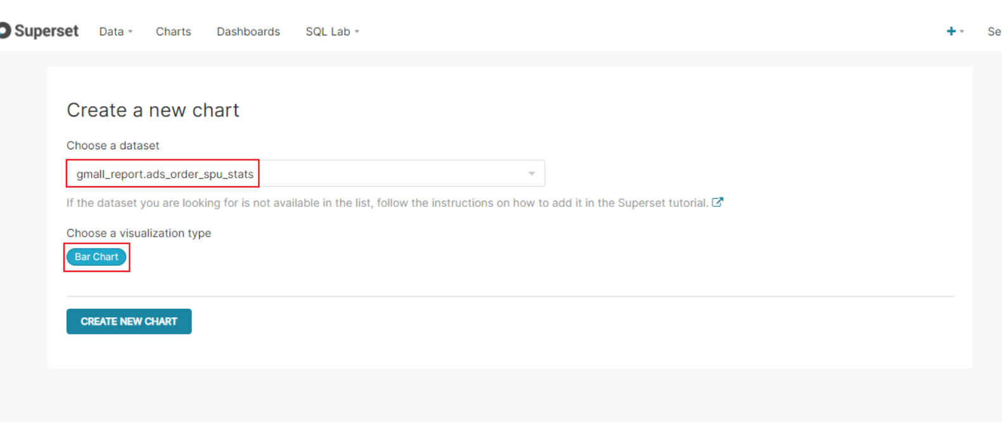
Task: Open the partially visible Settings menu
Action: coord(994,32)
